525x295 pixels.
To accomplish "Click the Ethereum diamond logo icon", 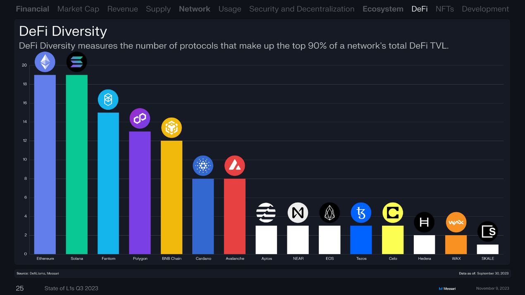I will [x=45, y=62].
